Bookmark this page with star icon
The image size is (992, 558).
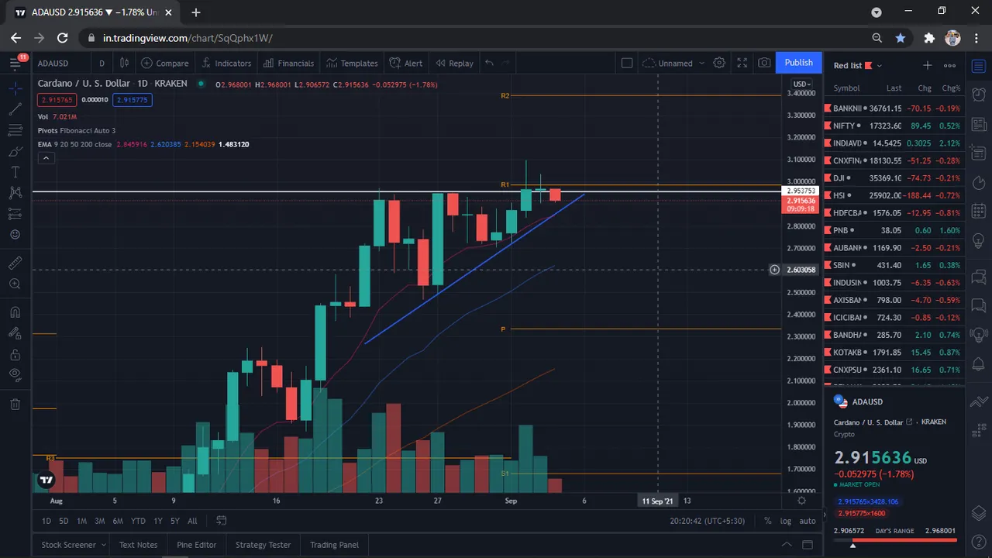point(900,37)
